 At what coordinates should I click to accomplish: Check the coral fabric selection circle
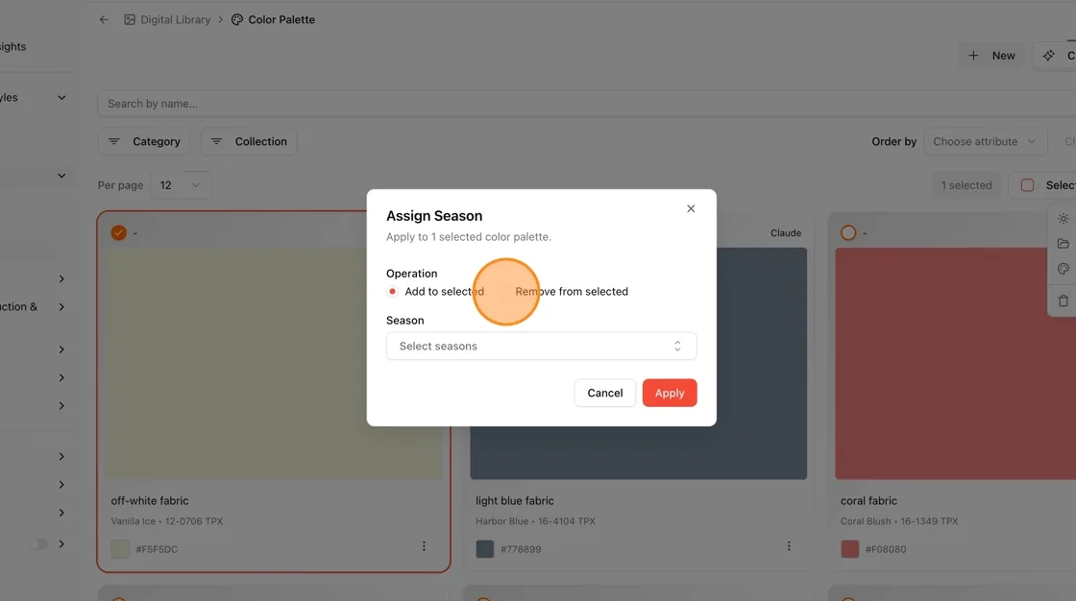pos(848,232)
